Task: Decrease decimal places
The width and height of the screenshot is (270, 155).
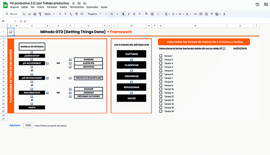Action: 70,14
